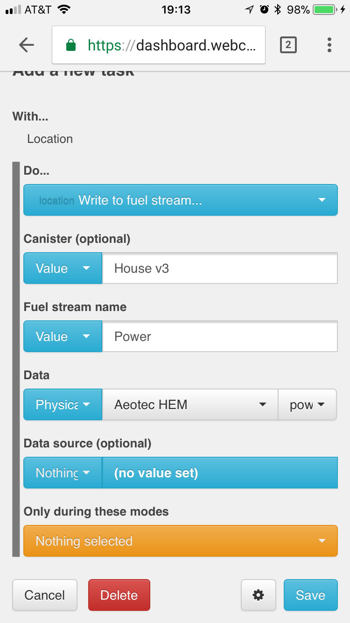
Task: Tap the green padlock security icon
Action: tap(71, 45)
